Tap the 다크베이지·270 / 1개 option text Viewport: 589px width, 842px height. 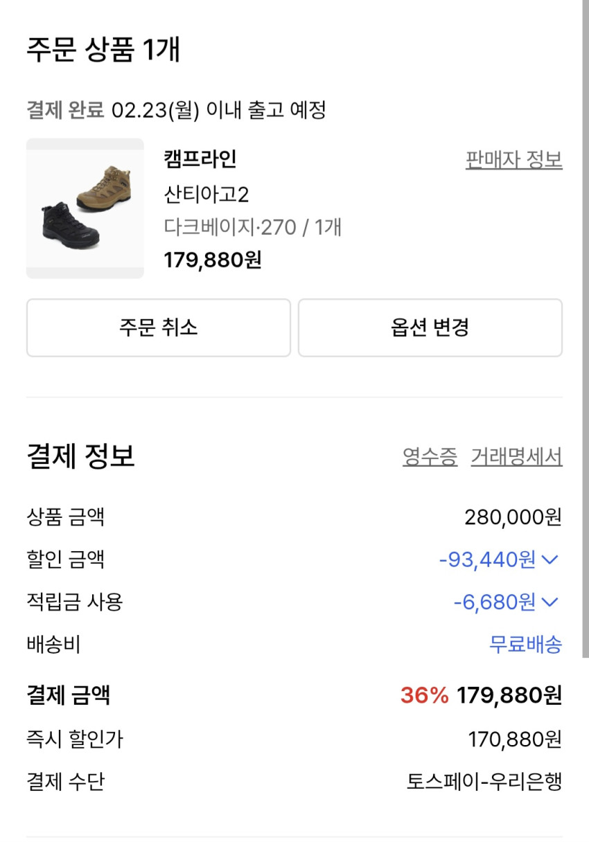coord(252,227)
